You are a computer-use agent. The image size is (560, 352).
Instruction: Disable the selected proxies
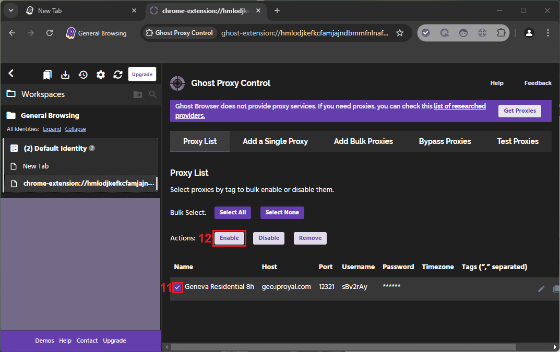pyautogui.click(x=269, y=238)
